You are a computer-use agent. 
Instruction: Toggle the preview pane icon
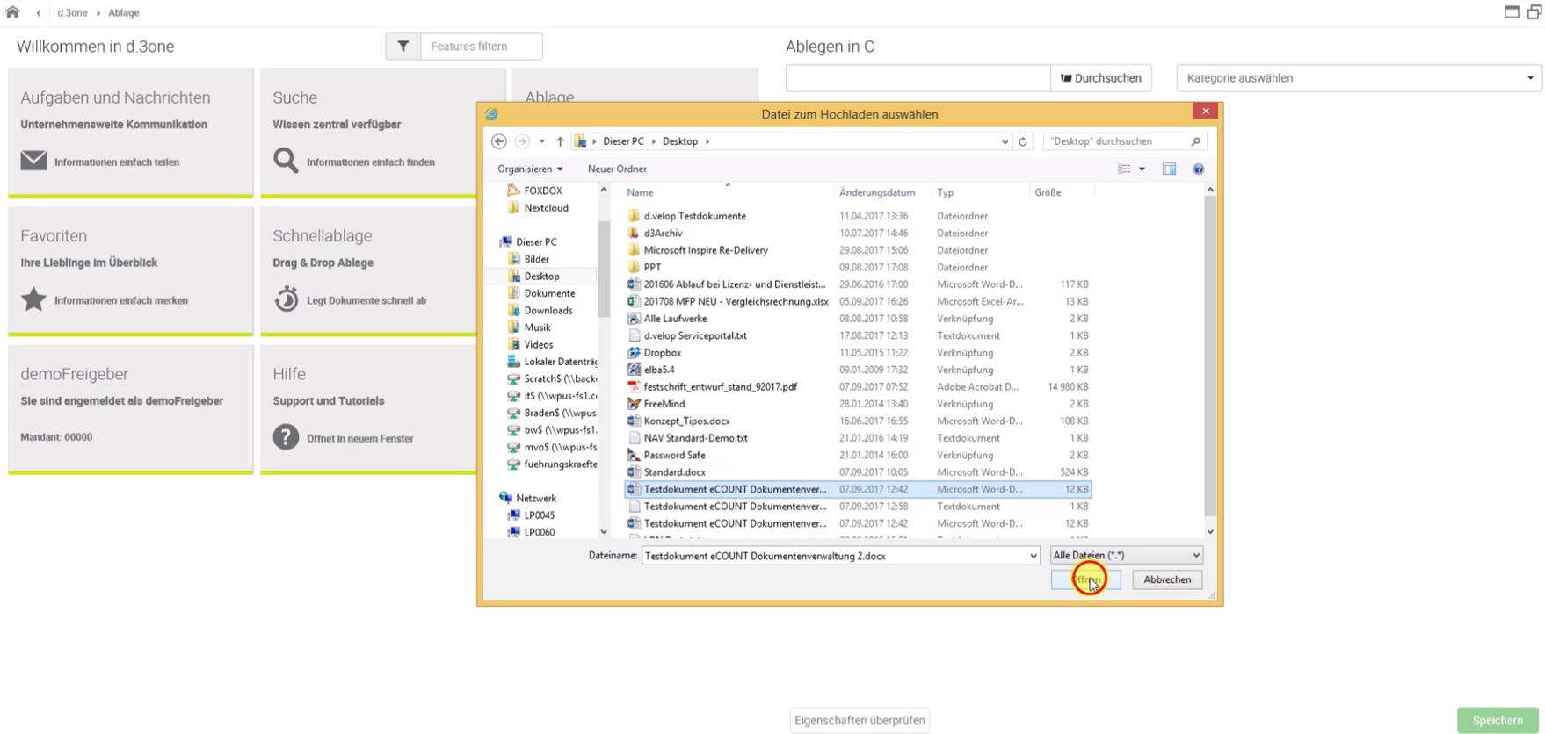pos(1169,169)
